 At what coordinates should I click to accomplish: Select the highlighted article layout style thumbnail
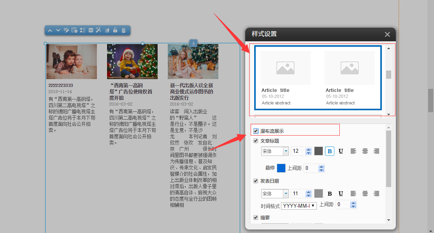[318, 78]
